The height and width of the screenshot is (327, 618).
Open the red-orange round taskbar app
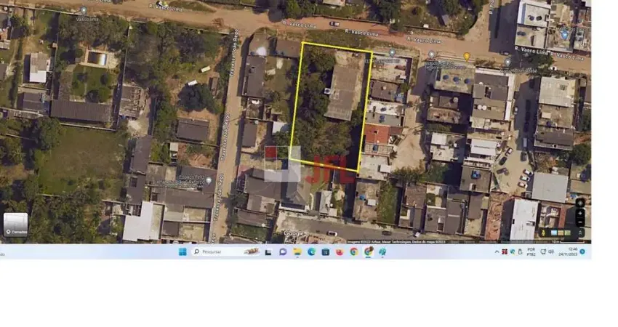coord(340,252)
